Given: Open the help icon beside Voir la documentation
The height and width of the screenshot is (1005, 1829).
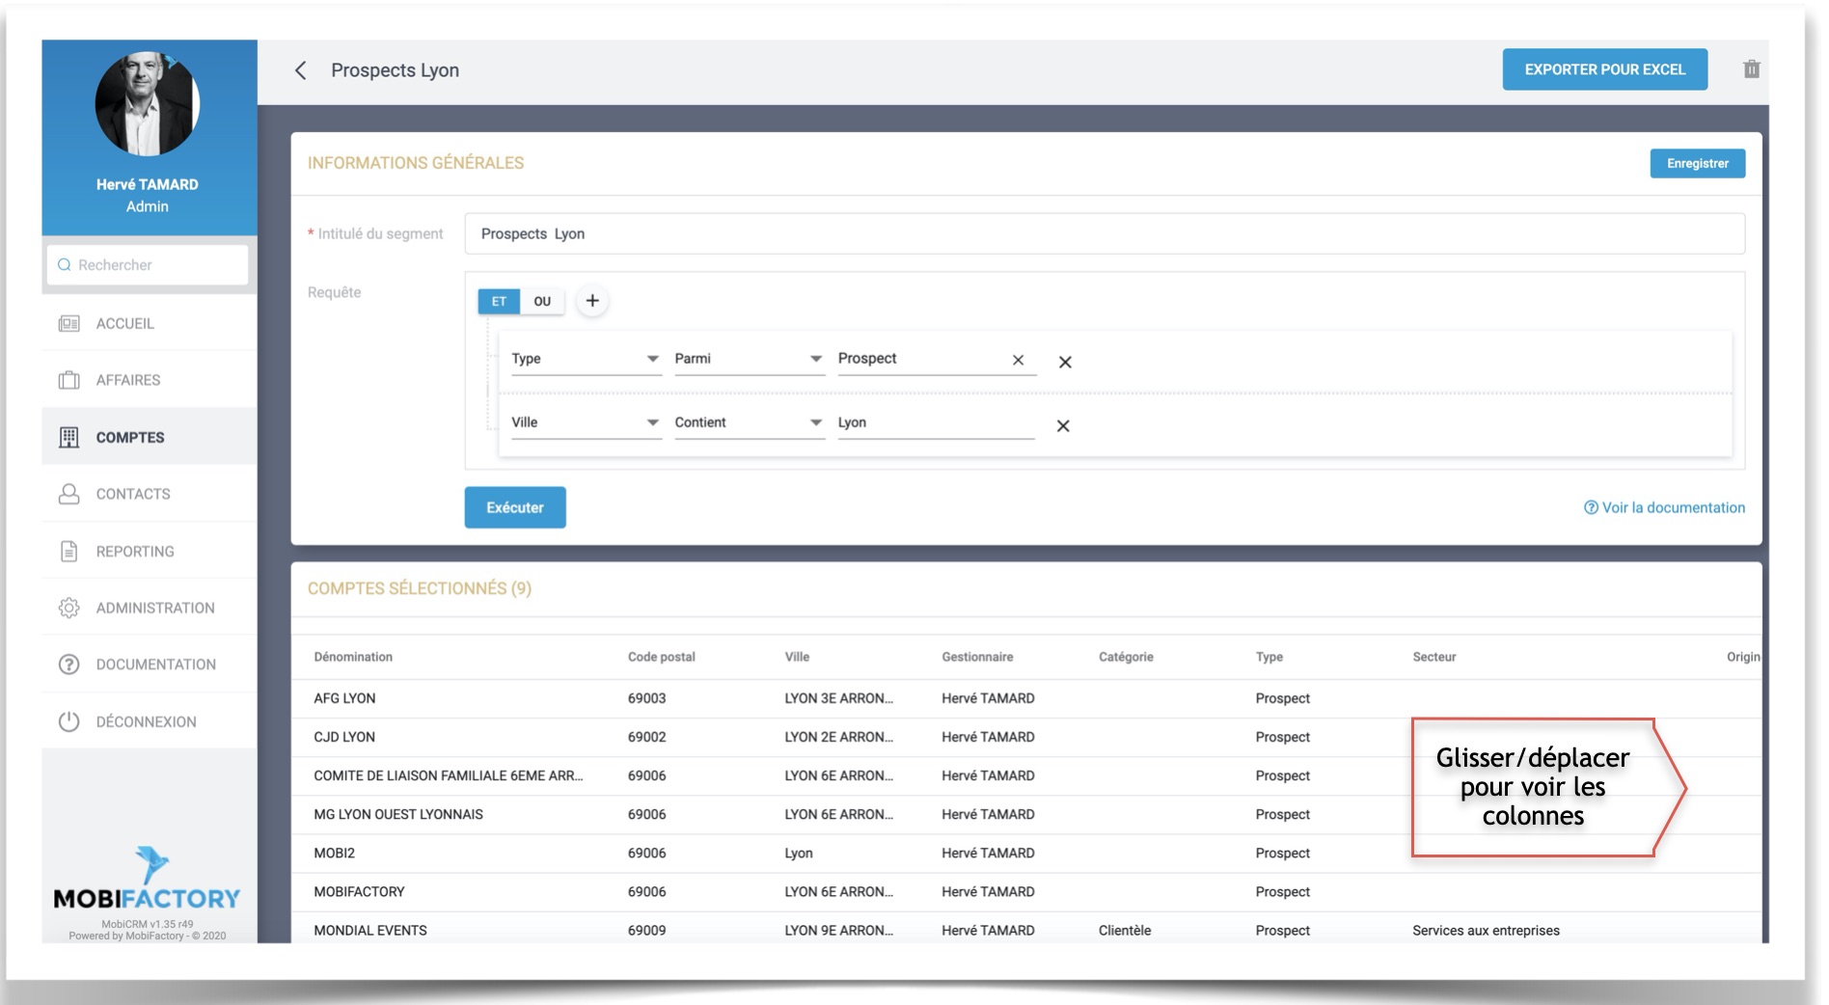Looking at the screenshot, I should [x=1591, y=508].
